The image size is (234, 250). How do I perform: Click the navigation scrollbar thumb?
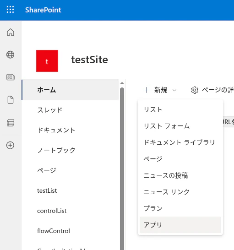click(122, 168)
